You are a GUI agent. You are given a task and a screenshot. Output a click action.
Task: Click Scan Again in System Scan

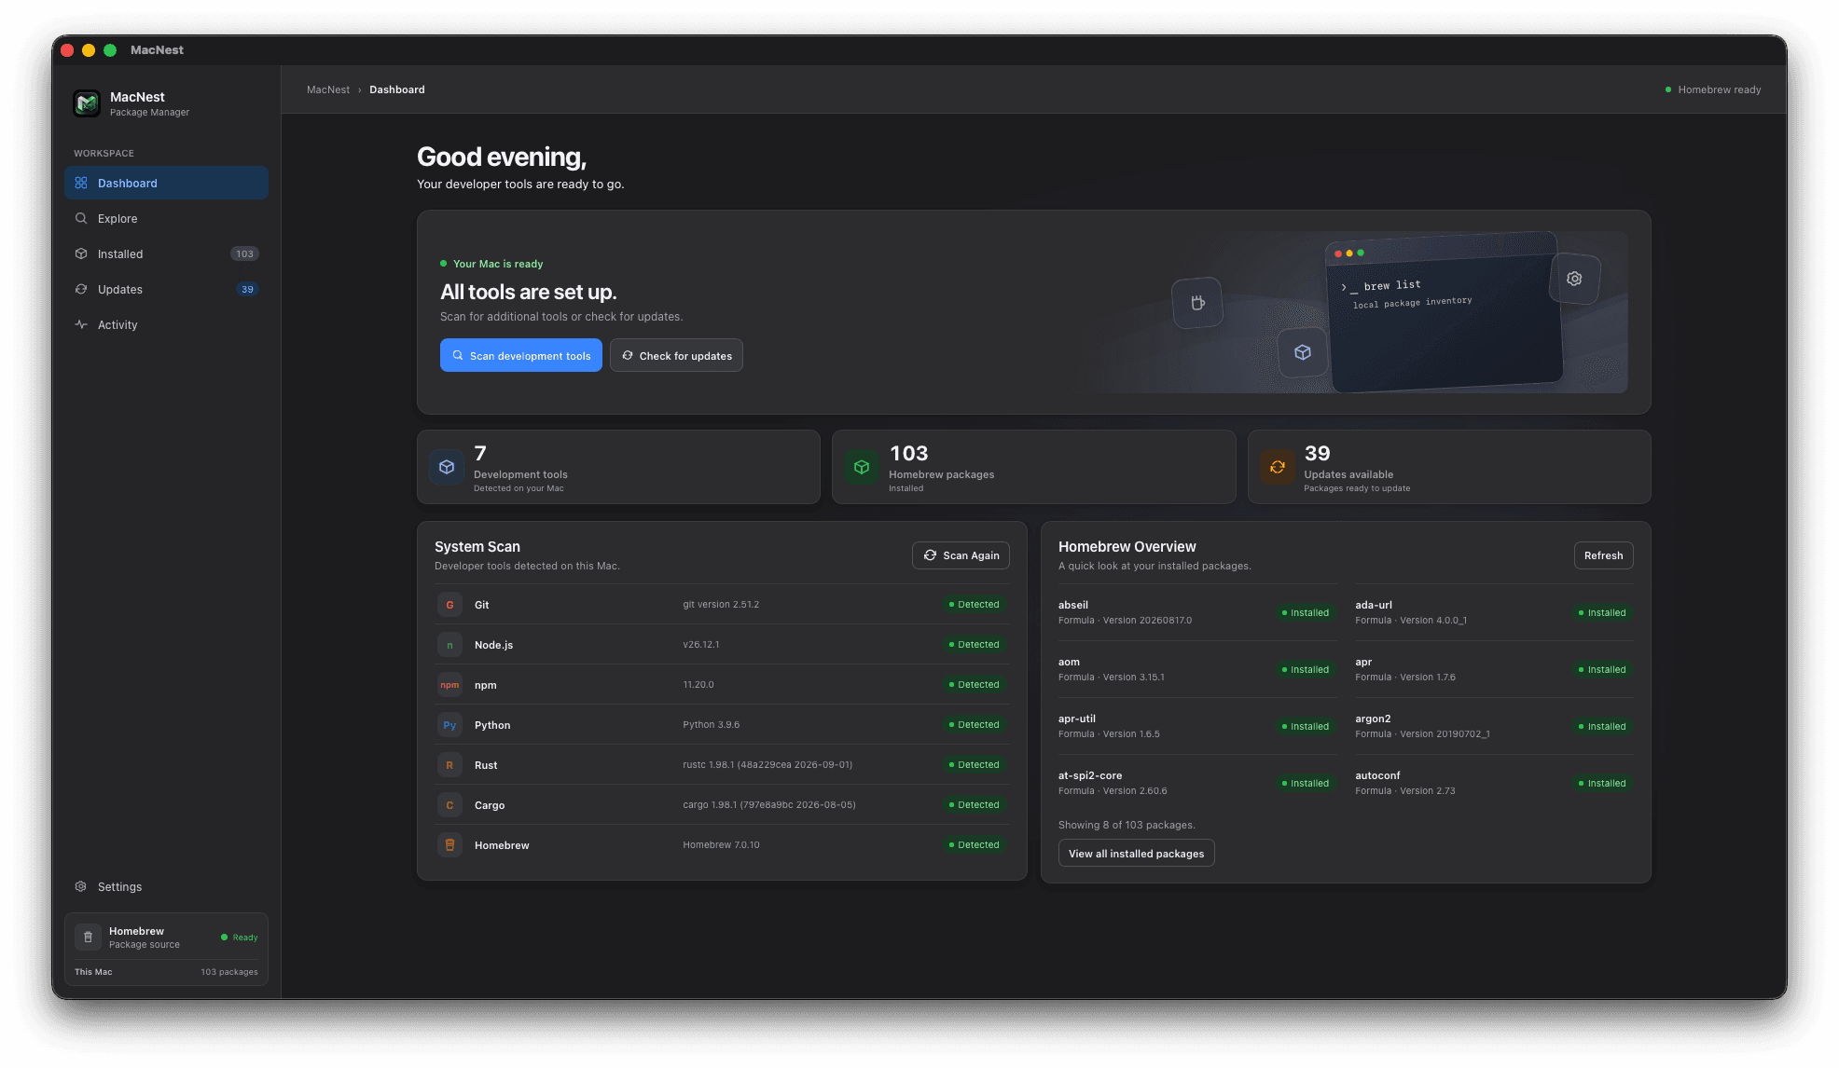point(961,555)
